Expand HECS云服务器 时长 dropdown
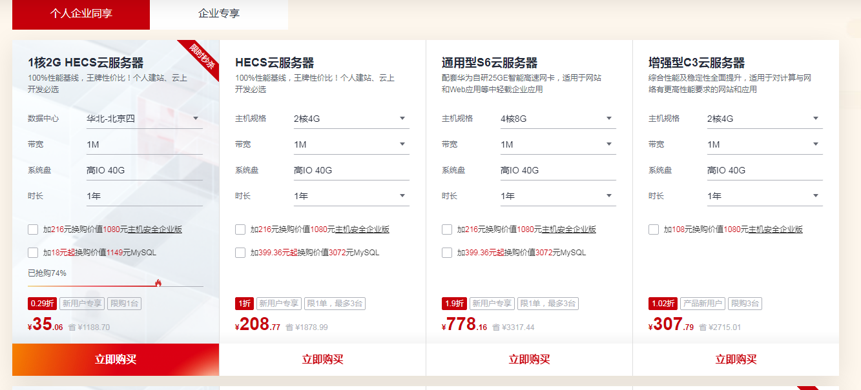This screenshot has height=390, width=861. (x=351, y=196)
